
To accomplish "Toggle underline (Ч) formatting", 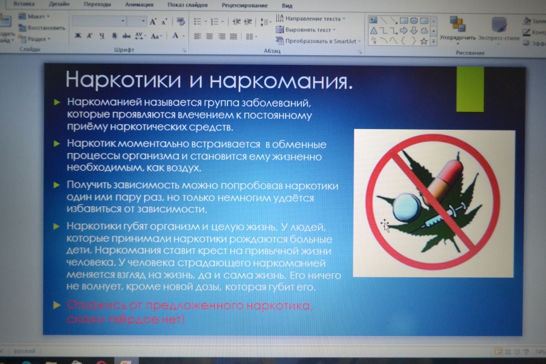I will click(x=100, y=36).
